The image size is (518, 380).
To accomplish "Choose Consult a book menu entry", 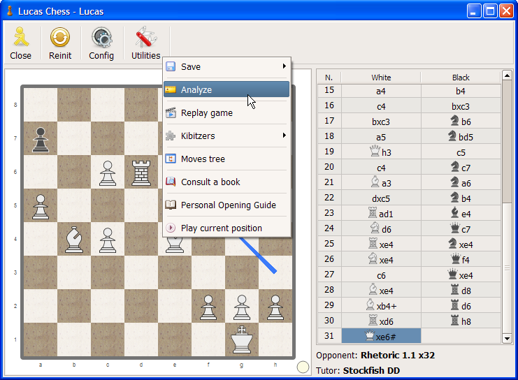I will click(226, 182).
